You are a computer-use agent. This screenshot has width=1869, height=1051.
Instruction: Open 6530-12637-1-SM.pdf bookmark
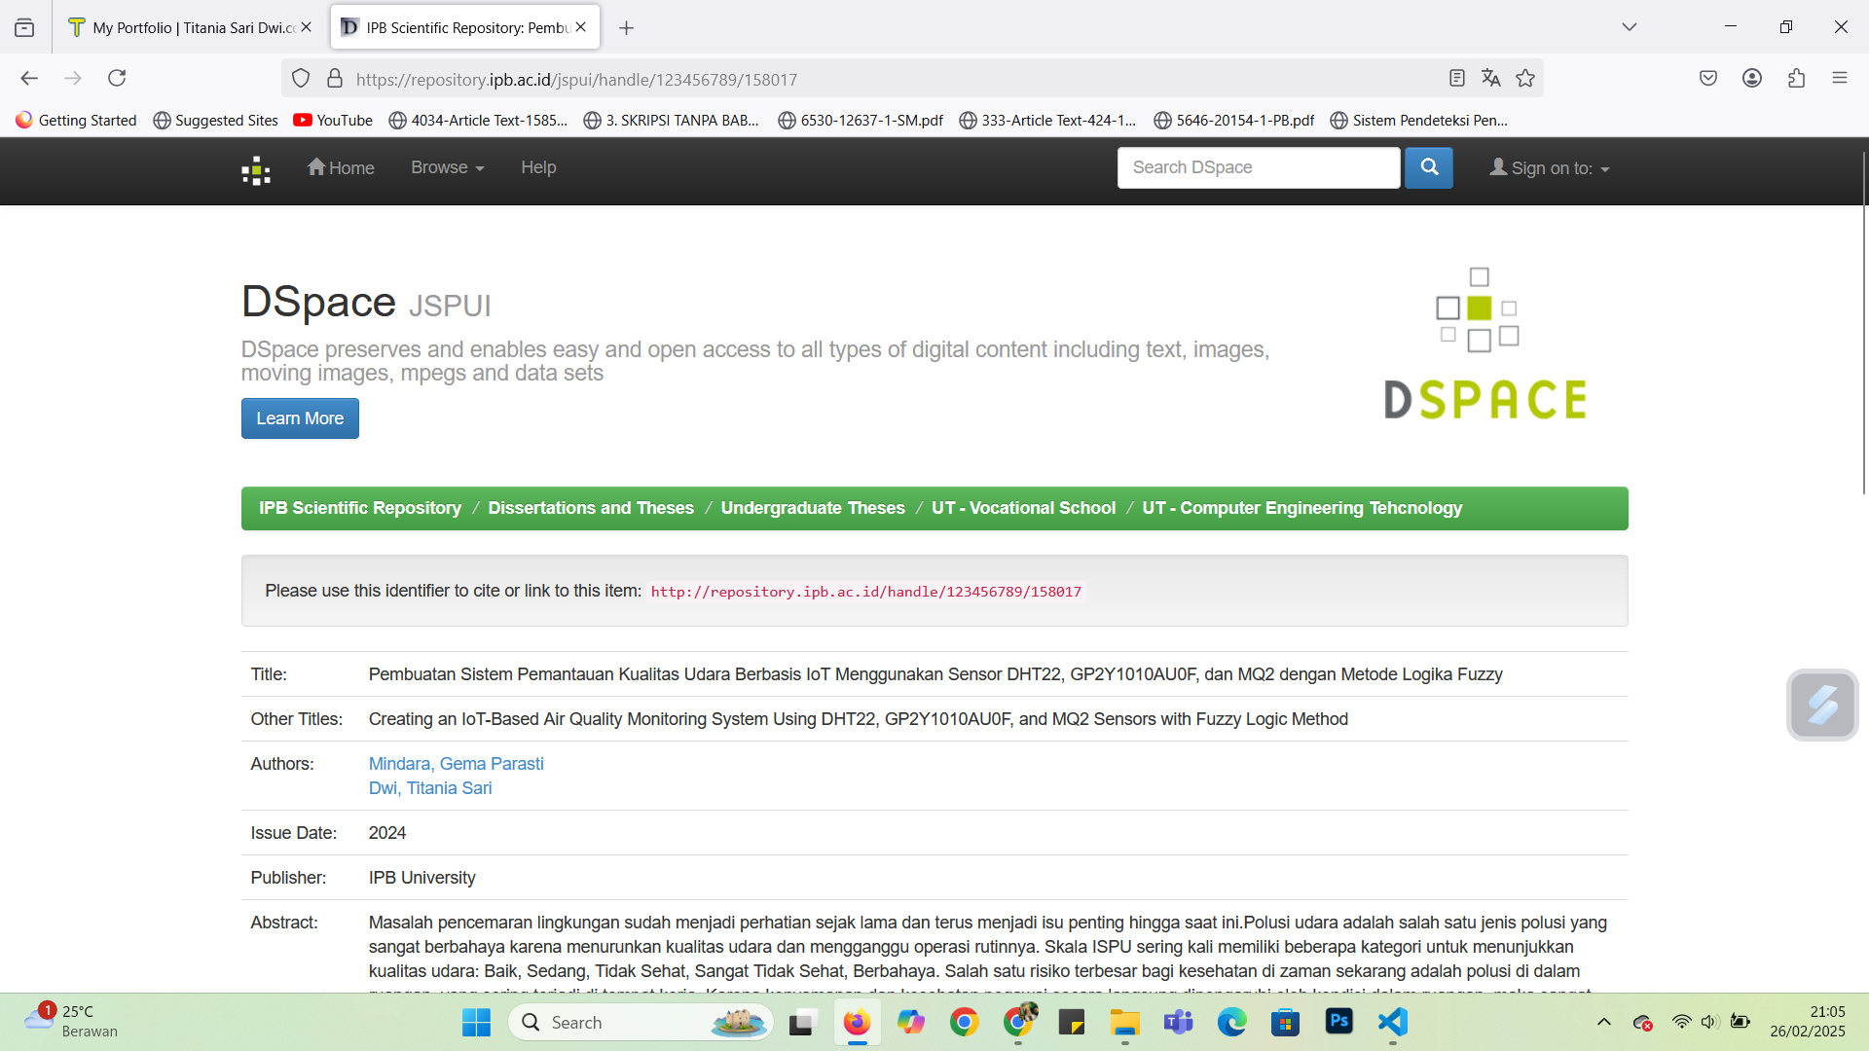click(861, 120)
